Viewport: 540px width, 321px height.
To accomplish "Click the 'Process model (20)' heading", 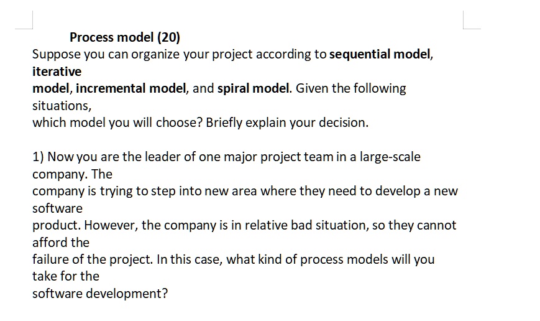I will [125, 37].
